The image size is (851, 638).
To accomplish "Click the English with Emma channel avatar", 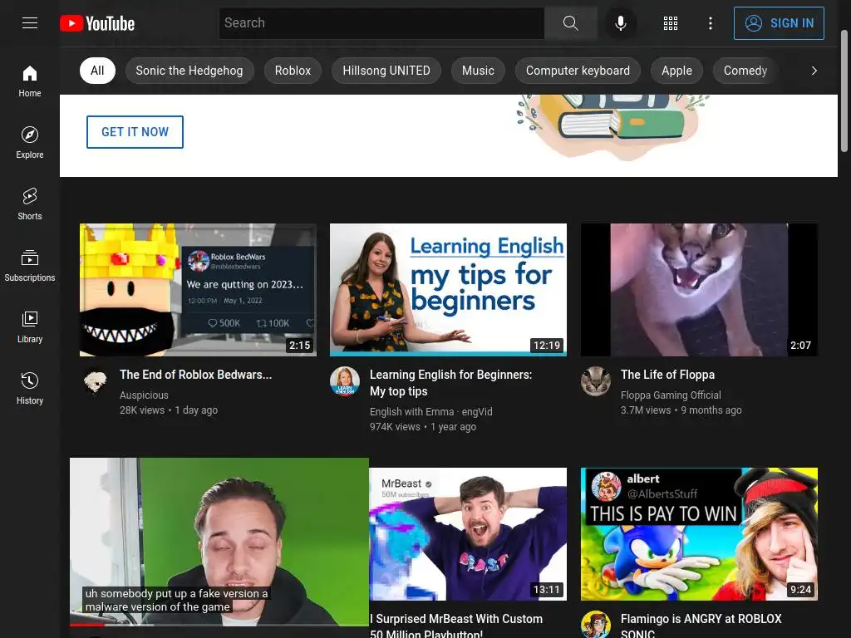I will [345, 381].
